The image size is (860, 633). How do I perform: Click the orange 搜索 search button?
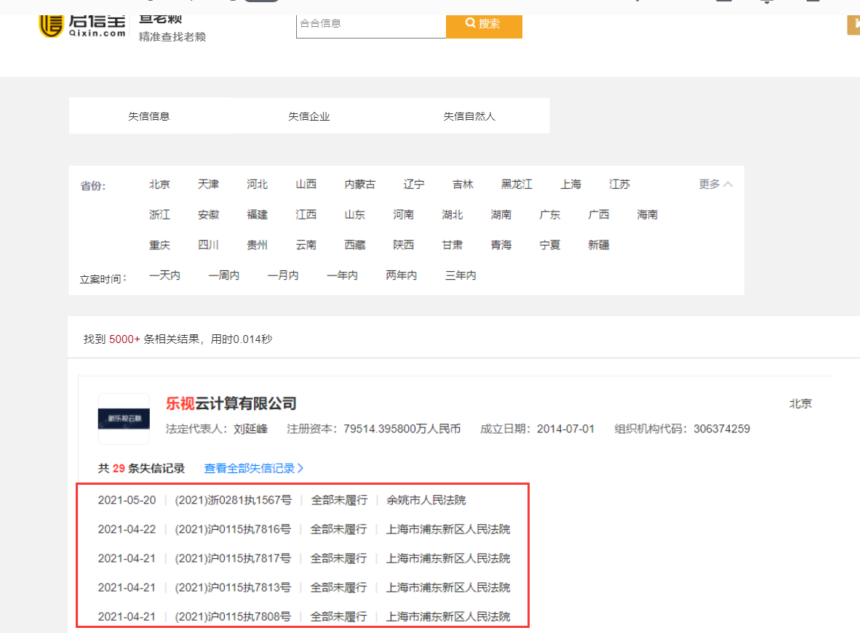pyautogui.click(x=484, y=25)
